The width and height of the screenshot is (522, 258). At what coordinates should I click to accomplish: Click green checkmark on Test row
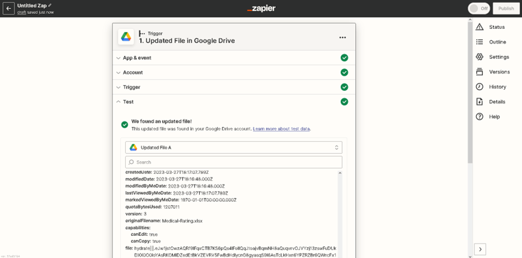344,102
